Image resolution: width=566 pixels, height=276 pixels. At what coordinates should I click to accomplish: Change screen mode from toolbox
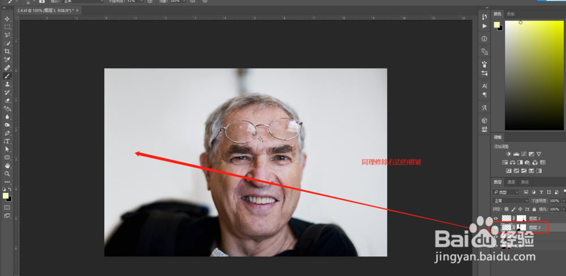click(7, 216)
